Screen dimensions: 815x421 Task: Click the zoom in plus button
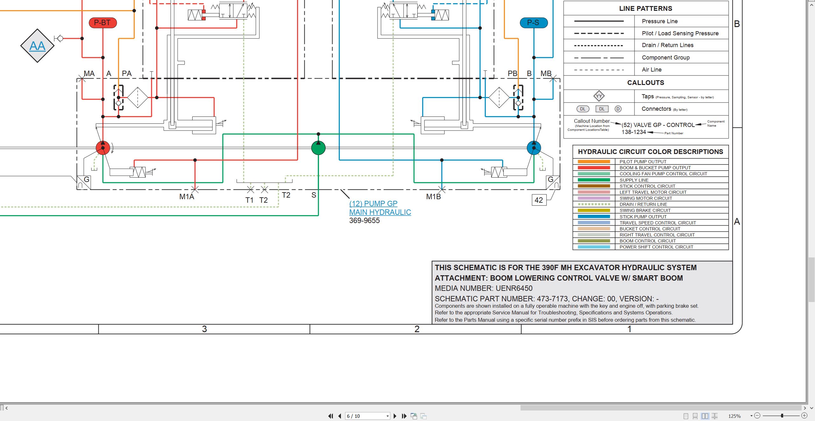tap(804, 416)
